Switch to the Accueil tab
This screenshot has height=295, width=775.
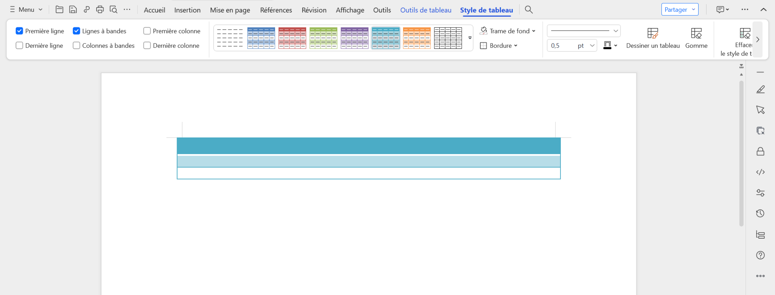pos(154,10)
